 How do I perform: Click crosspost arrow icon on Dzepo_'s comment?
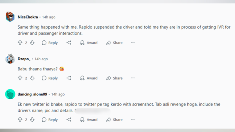(x=69, y=78)
